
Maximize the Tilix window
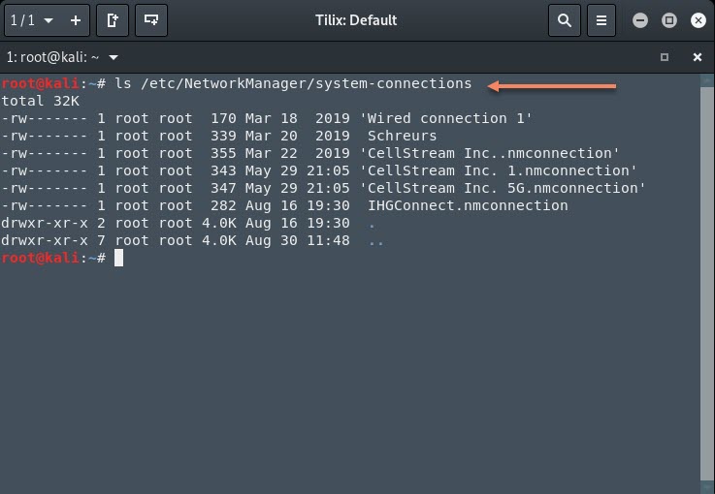pos(668,20)
